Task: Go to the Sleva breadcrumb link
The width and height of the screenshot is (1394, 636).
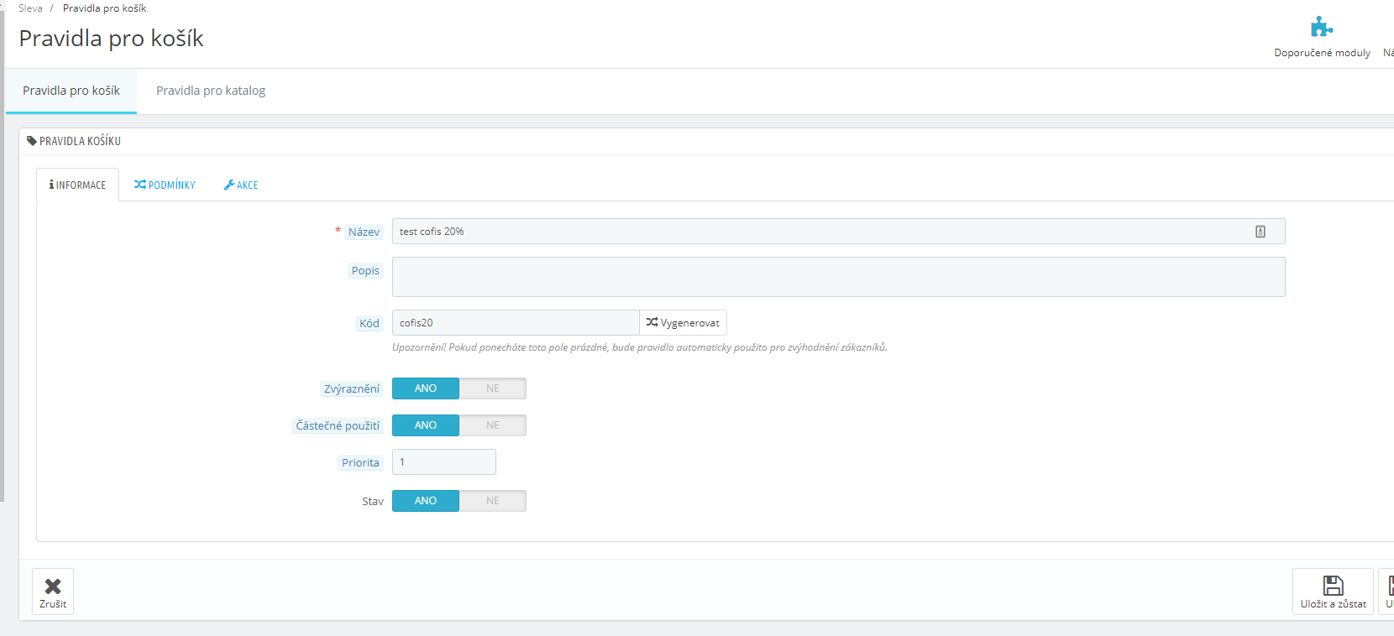Action: pyautogui.click(x=30, y=8)
